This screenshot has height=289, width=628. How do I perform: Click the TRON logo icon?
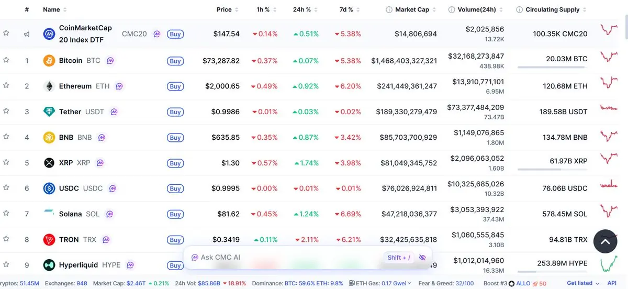coord(49,240)
